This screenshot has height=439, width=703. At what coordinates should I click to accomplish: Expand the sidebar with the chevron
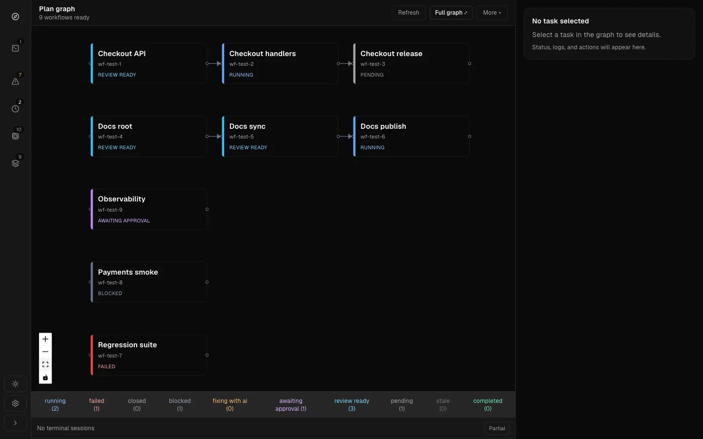[x=16, y=423]
